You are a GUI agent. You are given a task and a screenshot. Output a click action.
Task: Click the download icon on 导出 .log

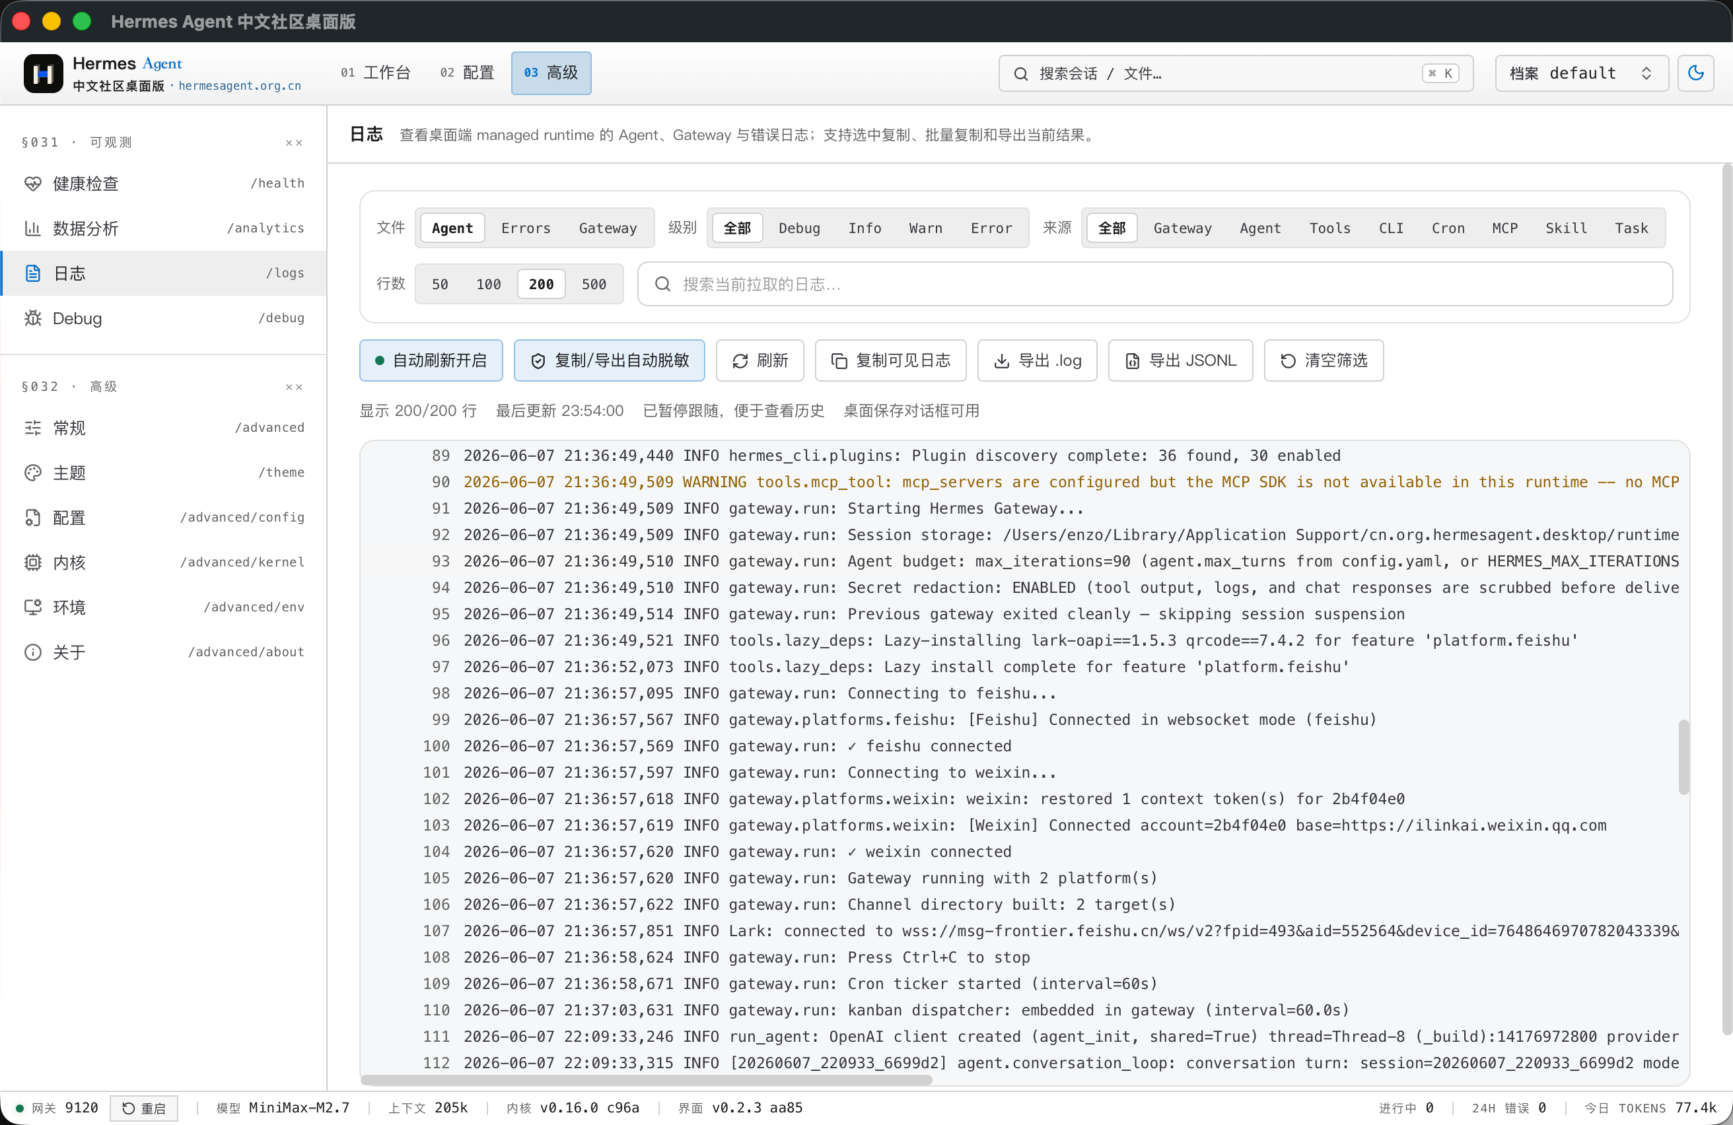click(1001, 361)
